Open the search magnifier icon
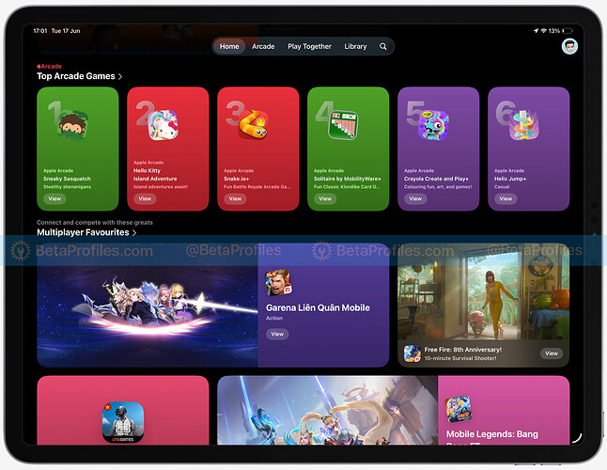 pos(382,46)
